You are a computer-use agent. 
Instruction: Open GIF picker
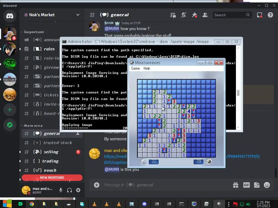pos(247,185)
